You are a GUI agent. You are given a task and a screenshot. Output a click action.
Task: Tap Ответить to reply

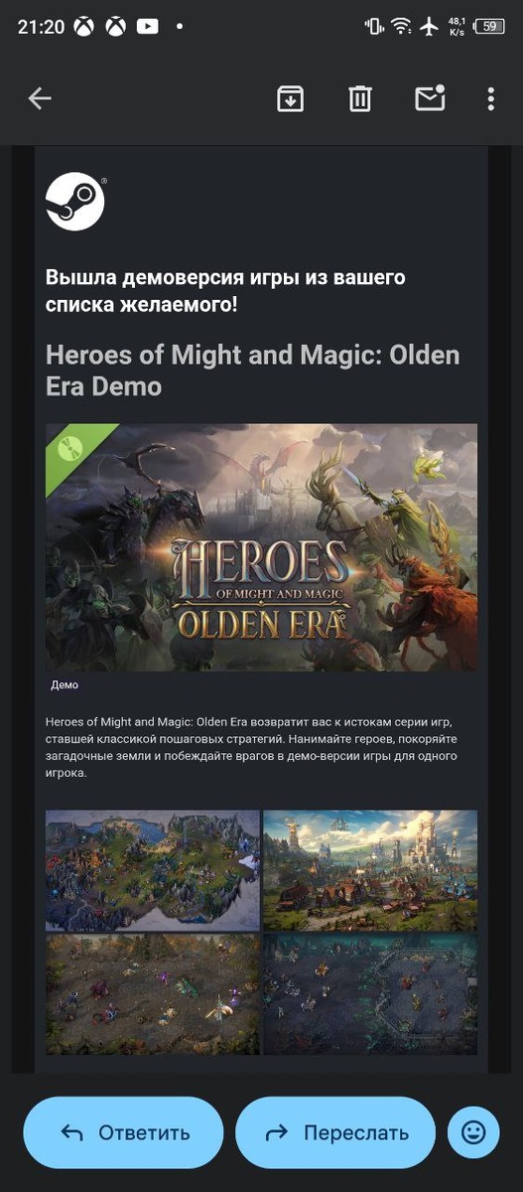click(x=124, y=1132)
